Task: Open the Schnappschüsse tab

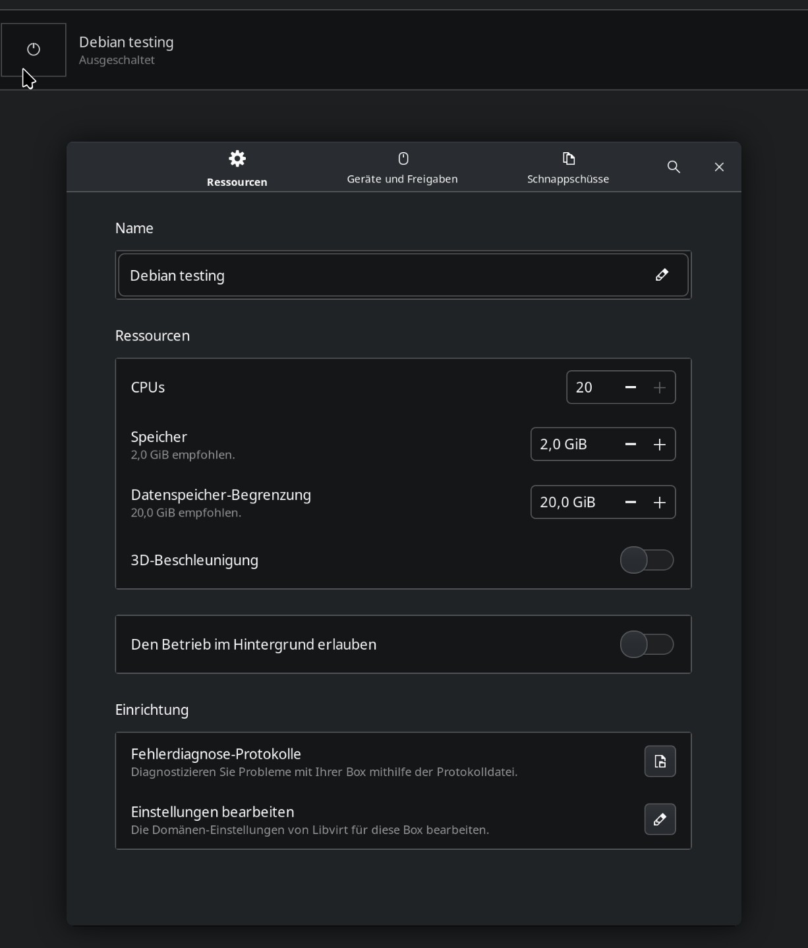Action: 568,168
